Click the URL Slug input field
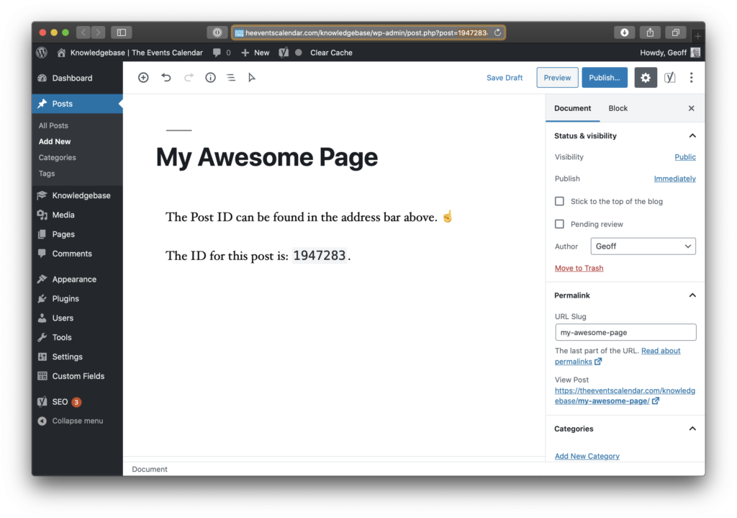The height and width of the screenshot is (518, 737). pos(625,332)
